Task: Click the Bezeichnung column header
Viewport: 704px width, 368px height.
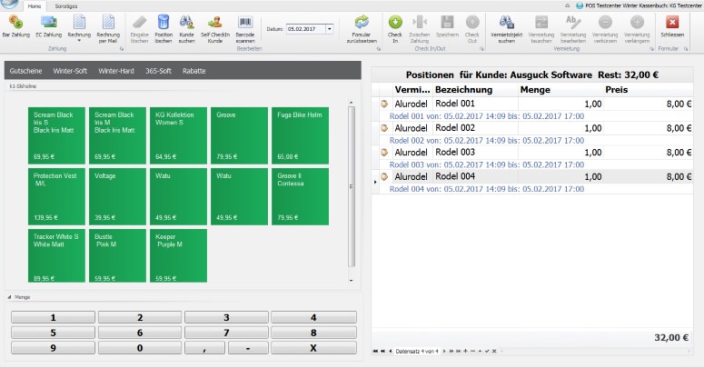Action: point(475,90)
